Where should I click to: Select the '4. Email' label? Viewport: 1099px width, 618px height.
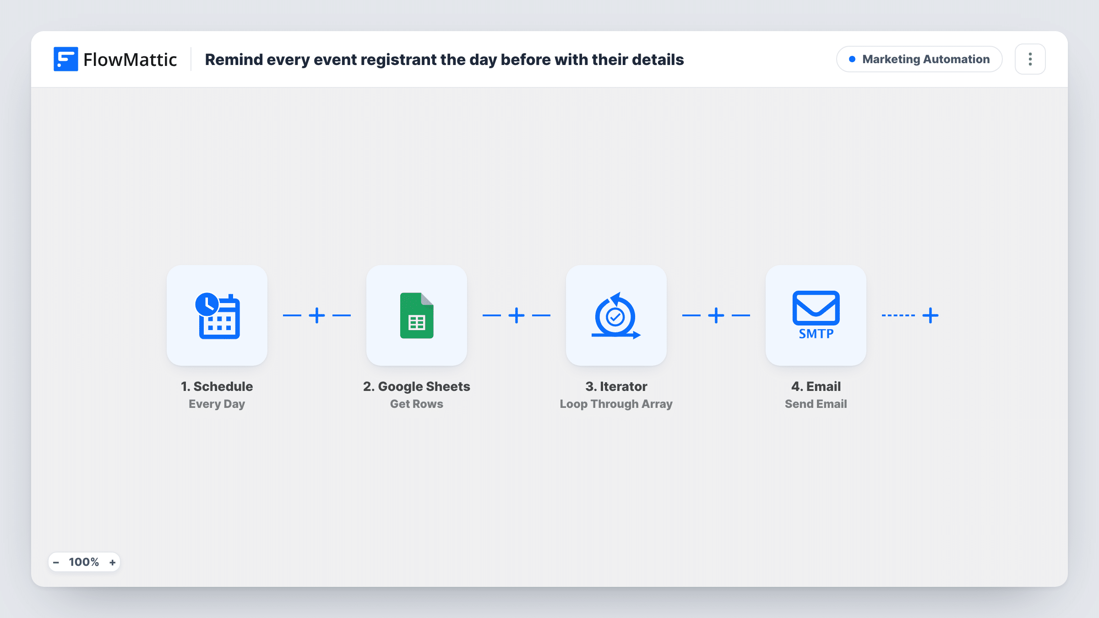(816, 386)
